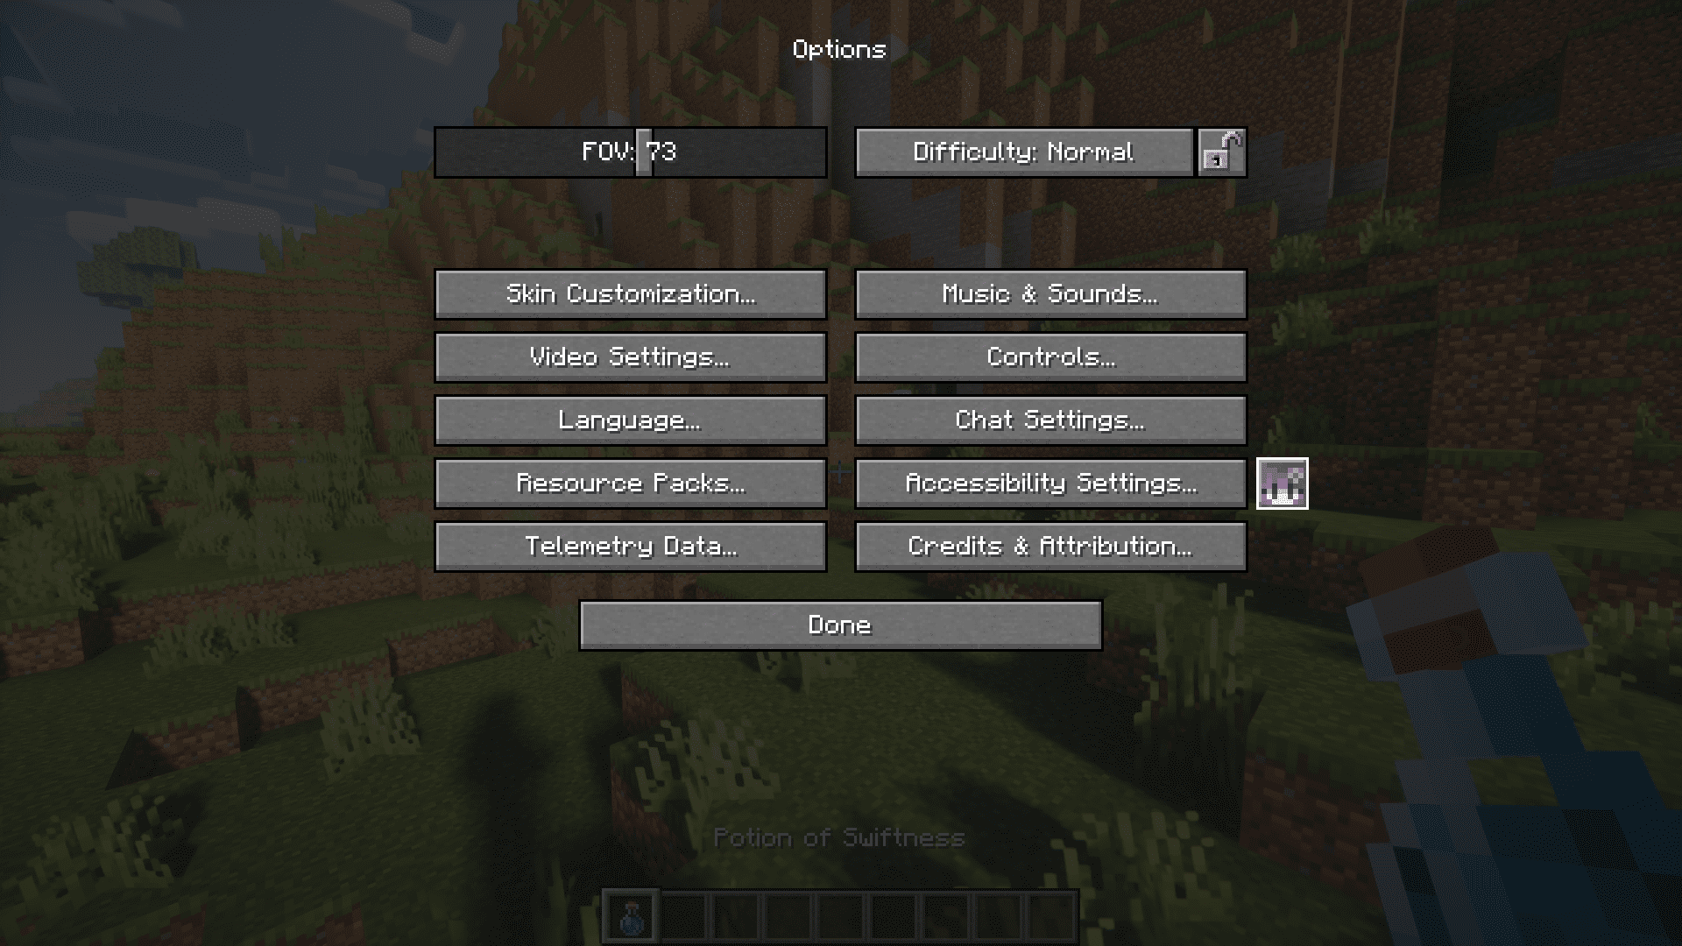The width and height of the screenshot is (1682, 946).
Task: Click the FOV input field
Action: [630, 152]
